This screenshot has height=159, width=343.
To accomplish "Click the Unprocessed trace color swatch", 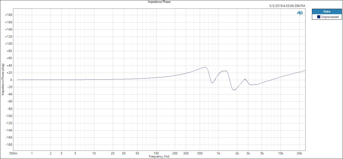I will (x=319, y=17).
